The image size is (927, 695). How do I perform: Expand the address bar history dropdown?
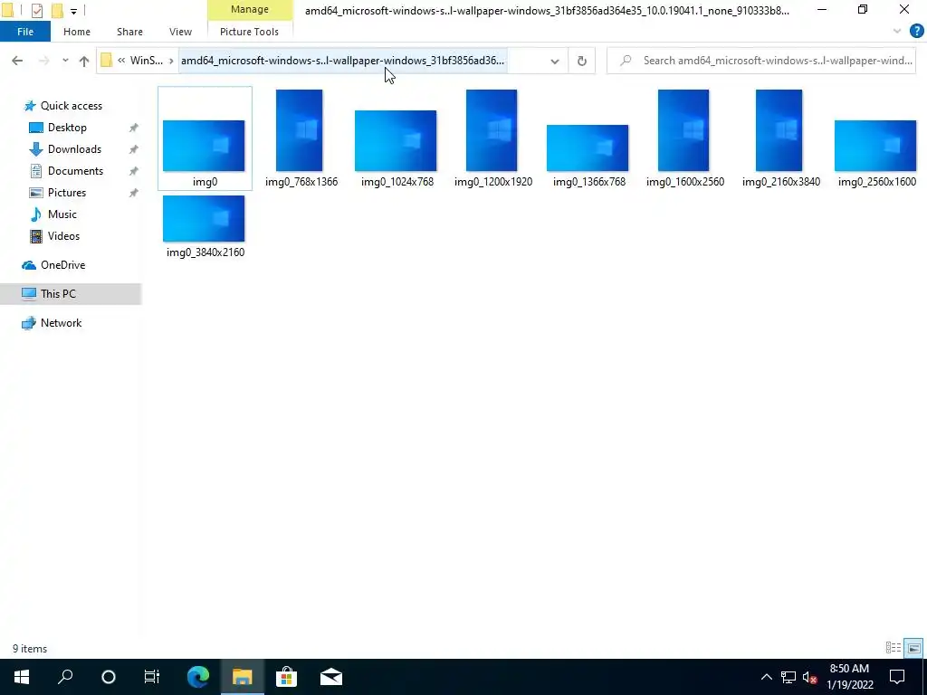coord(555,61)
